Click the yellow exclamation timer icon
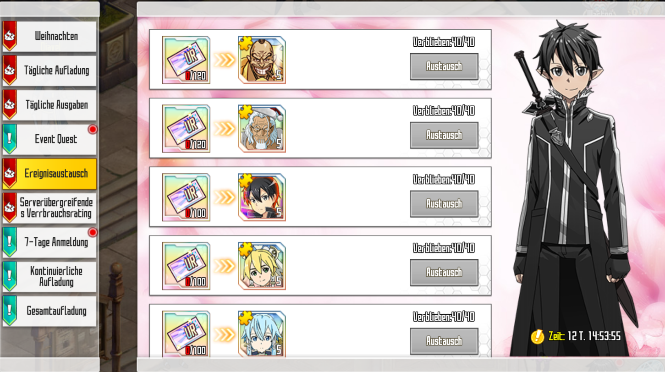The width and height of the screenshot is (665, 372). point(537,336)
